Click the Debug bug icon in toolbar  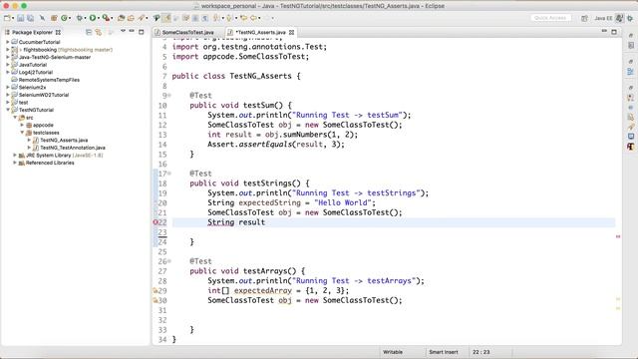[x=80, y=18]
